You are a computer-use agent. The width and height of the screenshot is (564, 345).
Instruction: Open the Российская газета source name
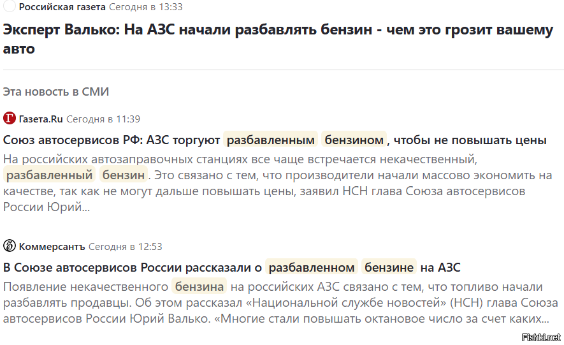coord(62,7)
